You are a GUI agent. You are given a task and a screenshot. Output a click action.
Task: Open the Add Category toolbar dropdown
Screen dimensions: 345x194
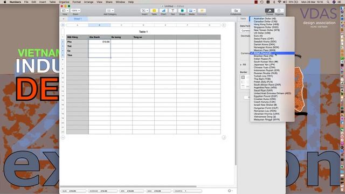click(x=110, y=11)
